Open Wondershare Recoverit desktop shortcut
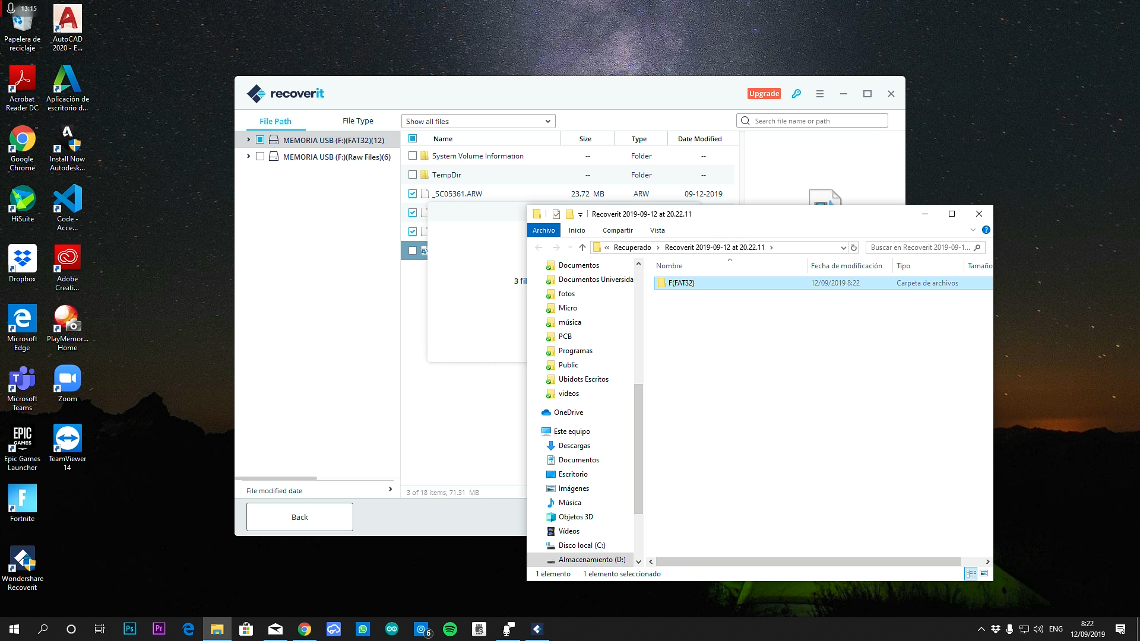This screenshot has height=641, width=1140. click(22, 568)
